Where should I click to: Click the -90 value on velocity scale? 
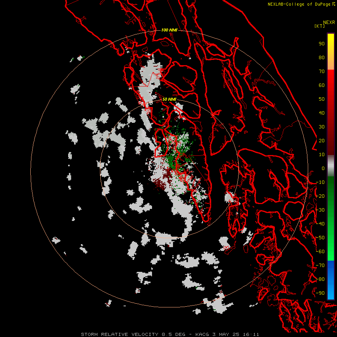click(x=320, y=293)
